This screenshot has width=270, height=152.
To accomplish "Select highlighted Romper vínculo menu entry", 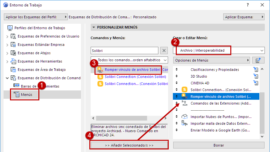I will (216, 97).
